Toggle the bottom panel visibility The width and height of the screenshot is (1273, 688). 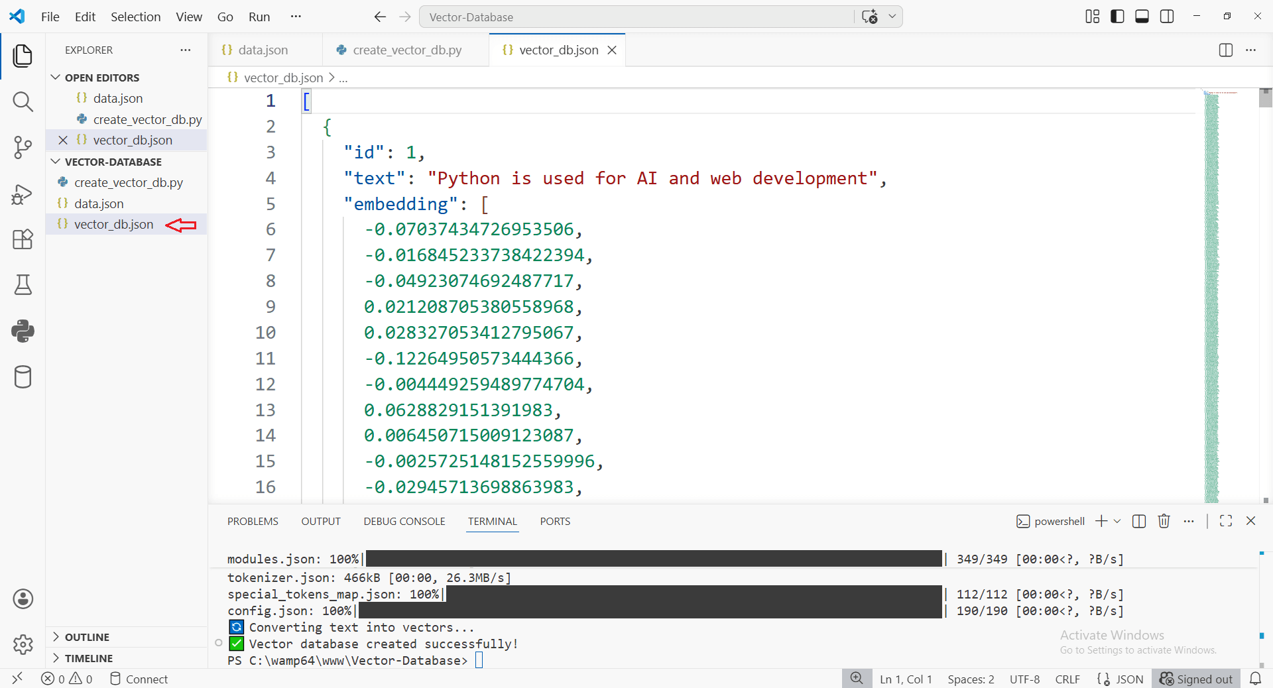tap(1142, 16)
